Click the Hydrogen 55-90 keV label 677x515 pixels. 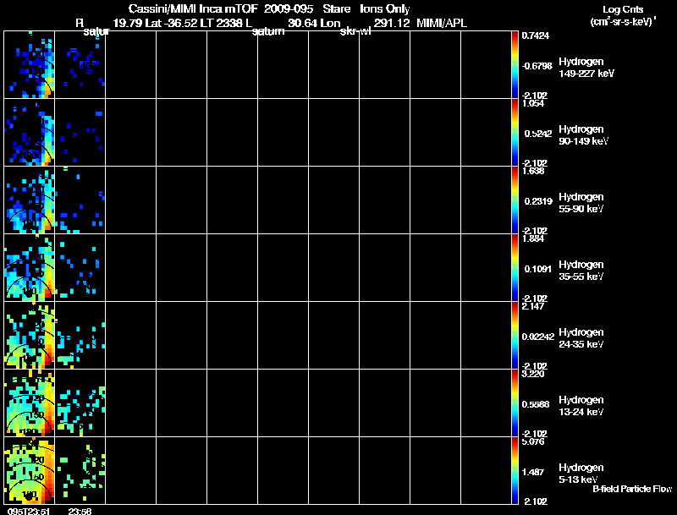[x=581, y=203]
